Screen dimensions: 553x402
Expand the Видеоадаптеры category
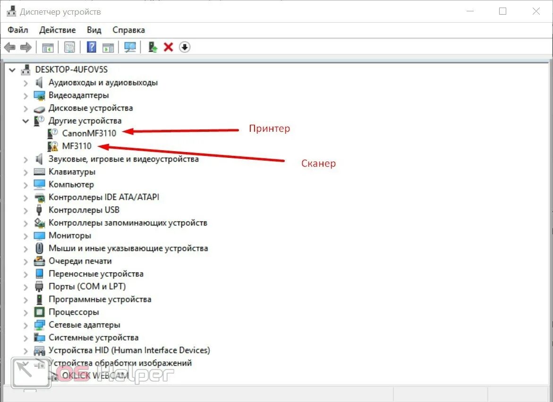[x=26, y=96]
